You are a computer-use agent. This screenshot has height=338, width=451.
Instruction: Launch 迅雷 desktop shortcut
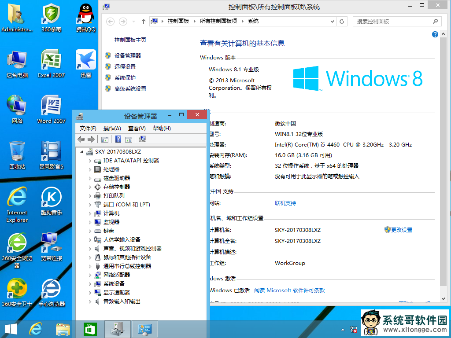86,64
